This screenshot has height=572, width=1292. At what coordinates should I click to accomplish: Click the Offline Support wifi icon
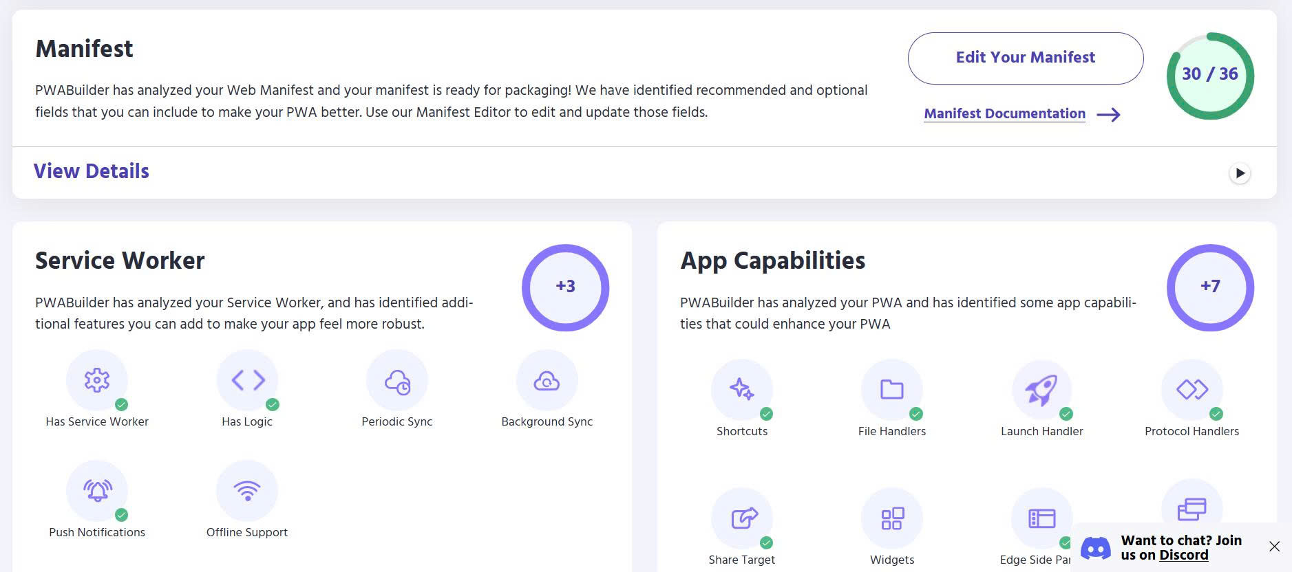(247, 491)
